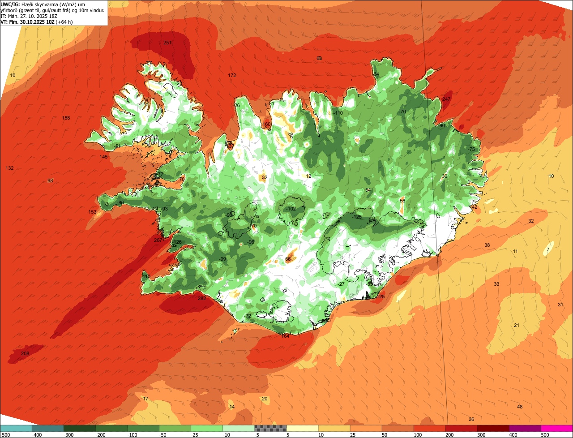This screenshot has height=438, width=573.
Task: Click the map value '282' off the southwest coast
Action: pos(202,298)
